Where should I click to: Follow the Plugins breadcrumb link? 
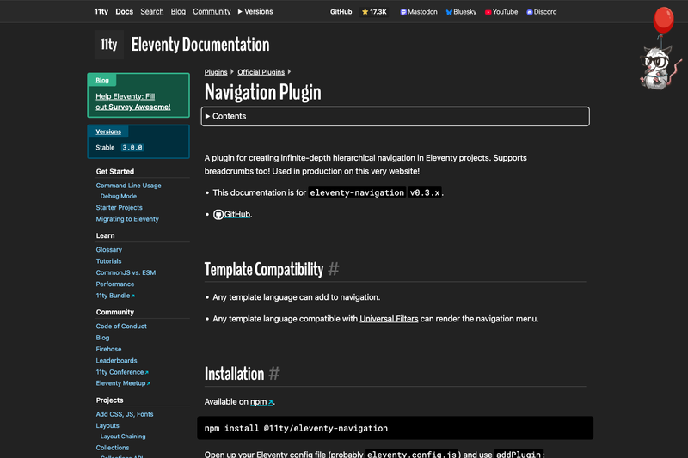point(216,72)
